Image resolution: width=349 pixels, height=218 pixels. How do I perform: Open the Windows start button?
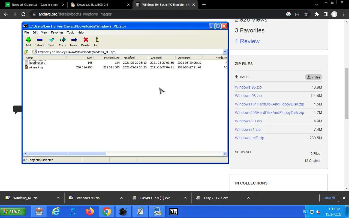tap(13, 211)
